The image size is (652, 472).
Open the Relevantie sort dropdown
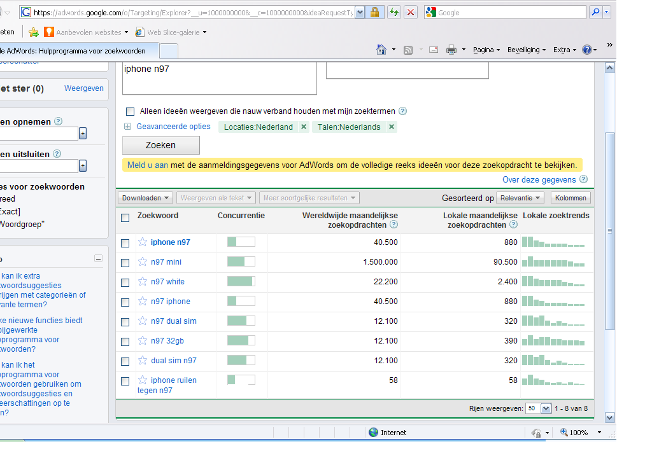tap(520, 198)
